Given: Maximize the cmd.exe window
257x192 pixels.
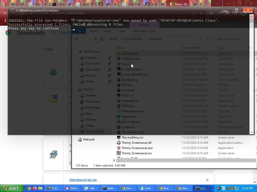Looking at the screenshot, I should [x=236, y=10].
